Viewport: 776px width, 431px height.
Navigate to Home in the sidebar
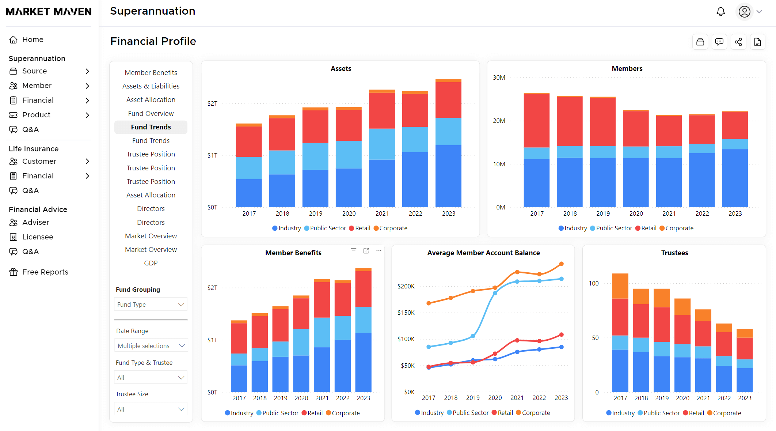(33, 39)
